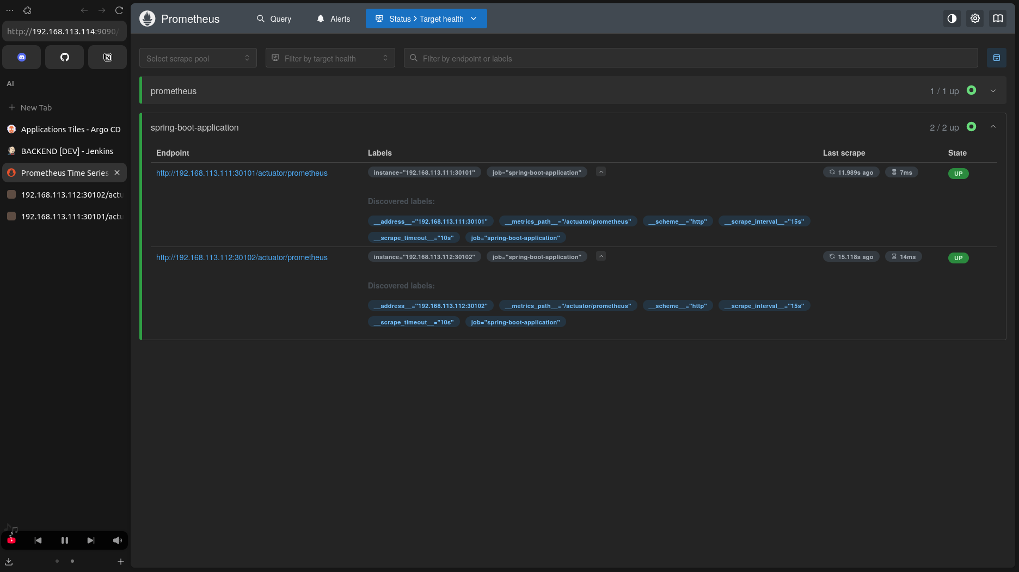
Task: Click the 15.118s ago last scrape badge
Action: pos(851,257)
